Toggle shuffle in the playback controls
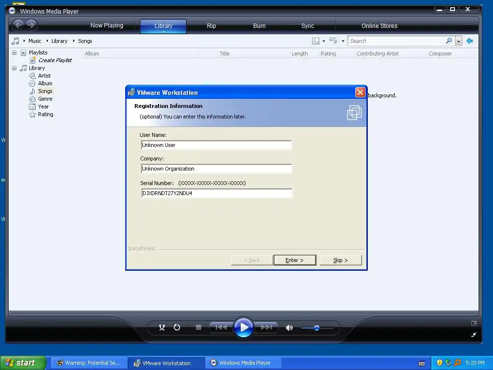 162,328
